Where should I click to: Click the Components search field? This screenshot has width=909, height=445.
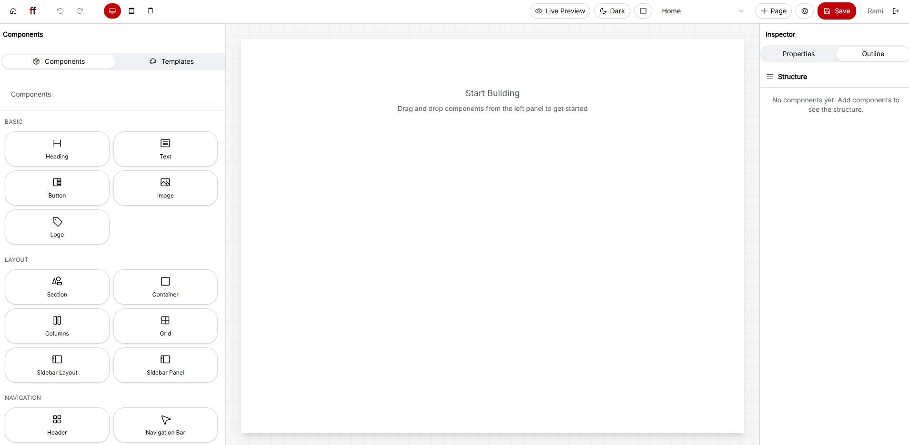tap(112, 94)
